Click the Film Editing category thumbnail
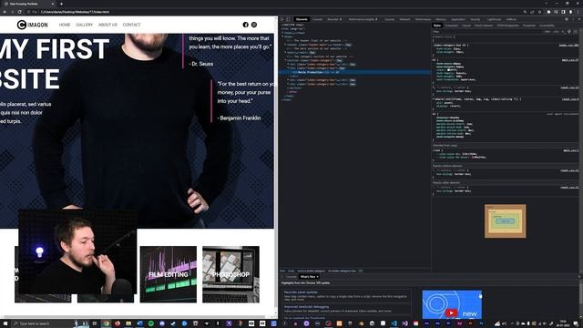583x328 pixels. coord(169,274)
